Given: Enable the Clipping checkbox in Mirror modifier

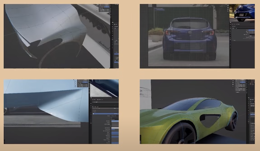Looking at the screenshot, I should click(x=249, y=36).
